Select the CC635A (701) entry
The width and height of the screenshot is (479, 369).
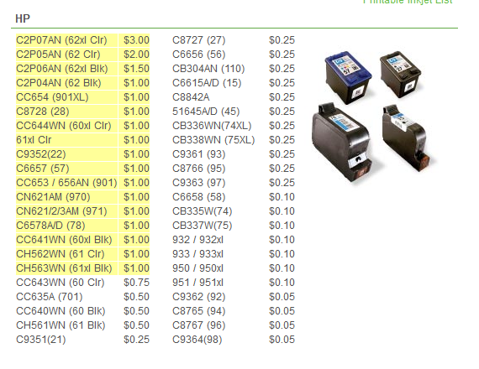pyautogui.click(x=50, y=297)
